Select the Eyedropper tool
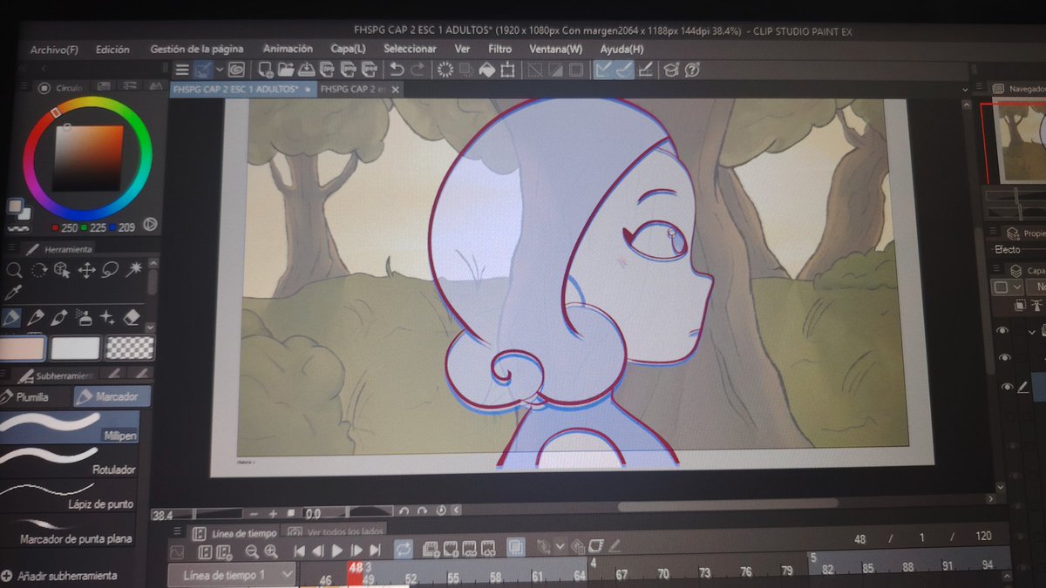This screenshot has width=1046, height=588. tap(13, 294)
